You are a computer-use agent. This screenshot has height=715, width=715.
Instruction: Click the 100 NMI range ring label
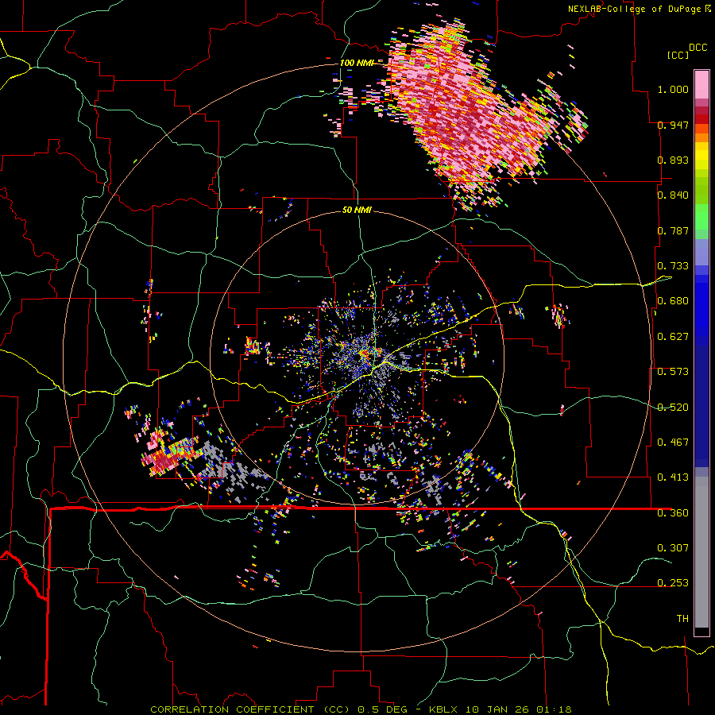click(x=356, y=63)
